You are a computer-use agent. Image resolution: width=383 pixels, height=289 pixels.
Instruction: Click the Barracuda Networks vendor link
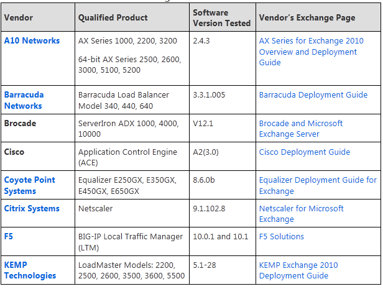pos(24,100)
